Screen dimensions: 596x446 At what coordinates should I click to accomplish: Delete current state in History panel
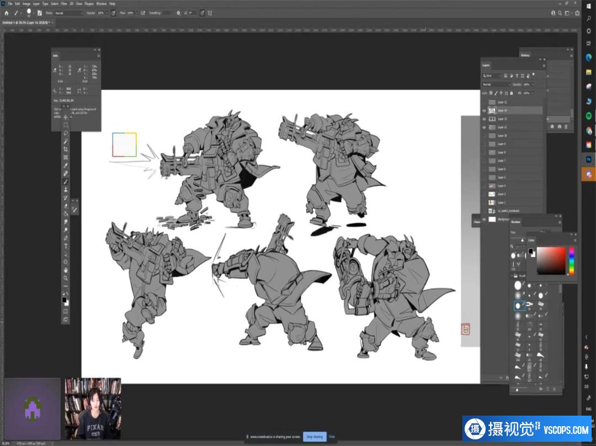click(x=566, y=126)
